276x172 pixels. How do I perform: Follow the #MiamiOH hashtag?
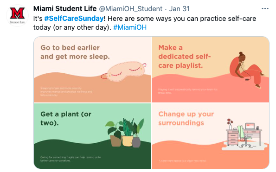pos(130,27)
